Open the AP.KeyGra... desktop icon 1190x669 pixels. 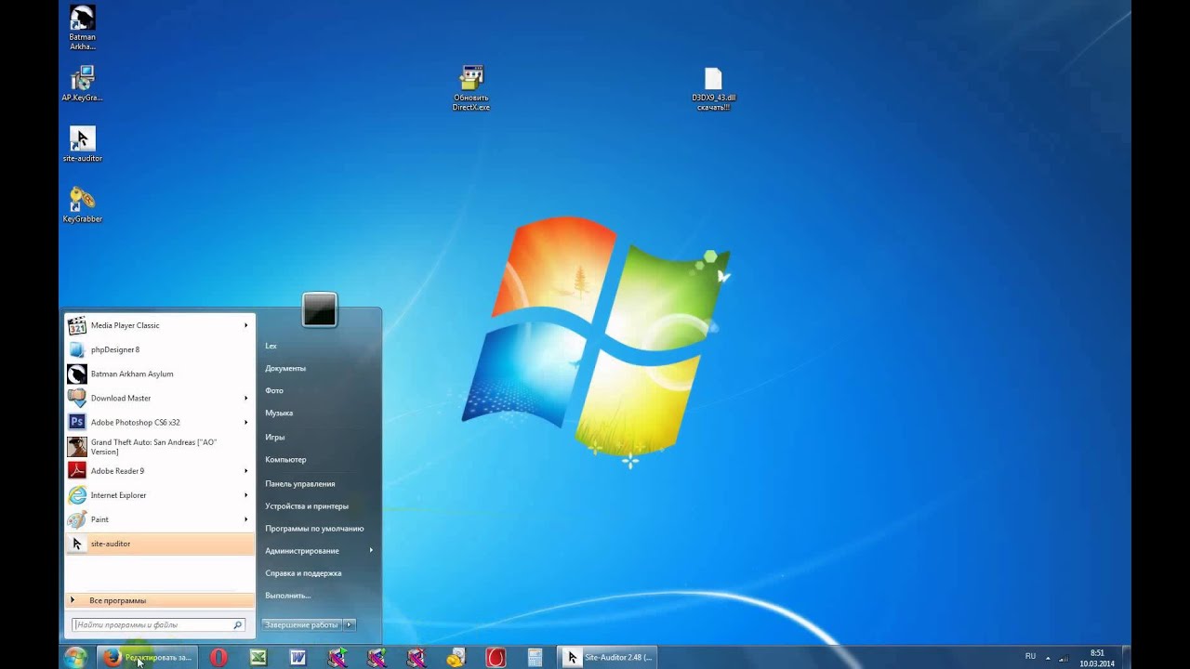[x=82, y=84]
